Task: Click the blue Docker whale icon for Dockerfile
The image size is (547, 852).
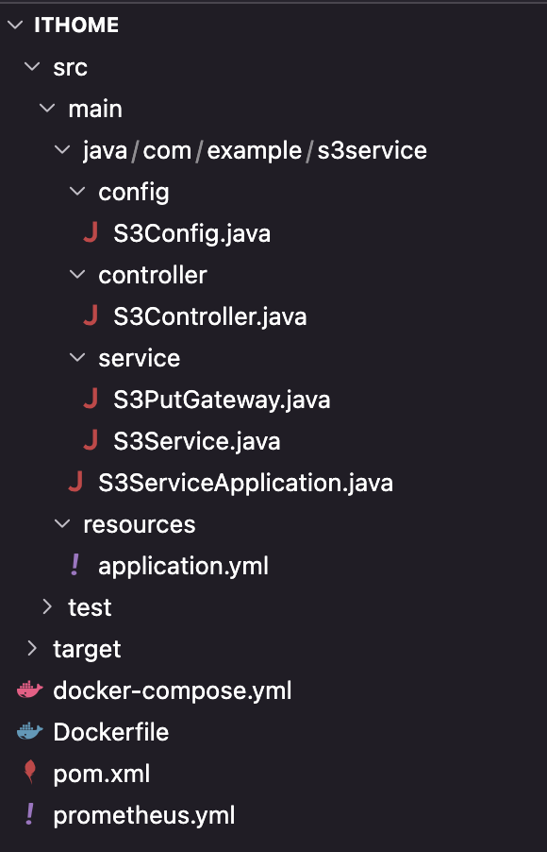Action: 30,731
